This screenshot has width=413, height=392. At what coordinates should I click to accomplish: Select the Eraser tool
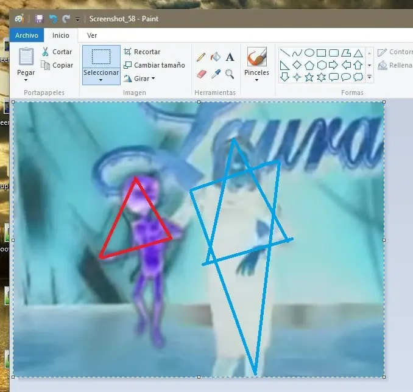(202, 74)
